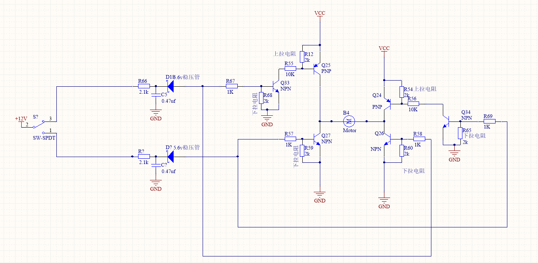Select resistor R57 1K symbol

coord(290,139)
